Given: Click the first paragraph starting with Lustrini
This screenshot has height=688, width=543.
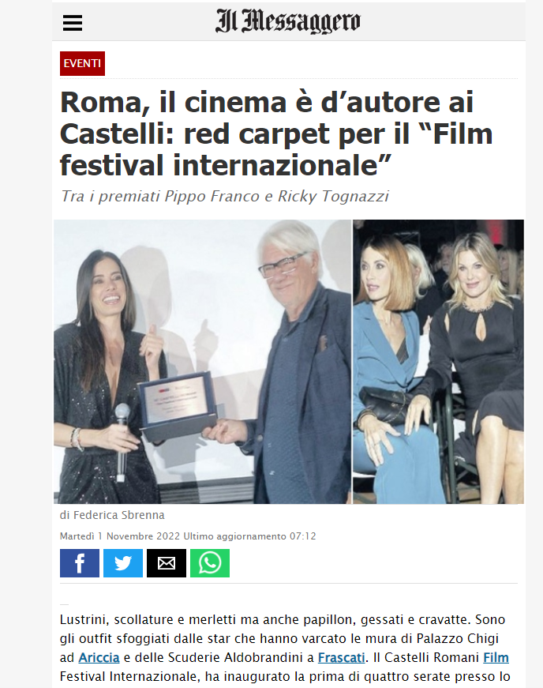Looking at the screenshot, I should click(285, 648).
